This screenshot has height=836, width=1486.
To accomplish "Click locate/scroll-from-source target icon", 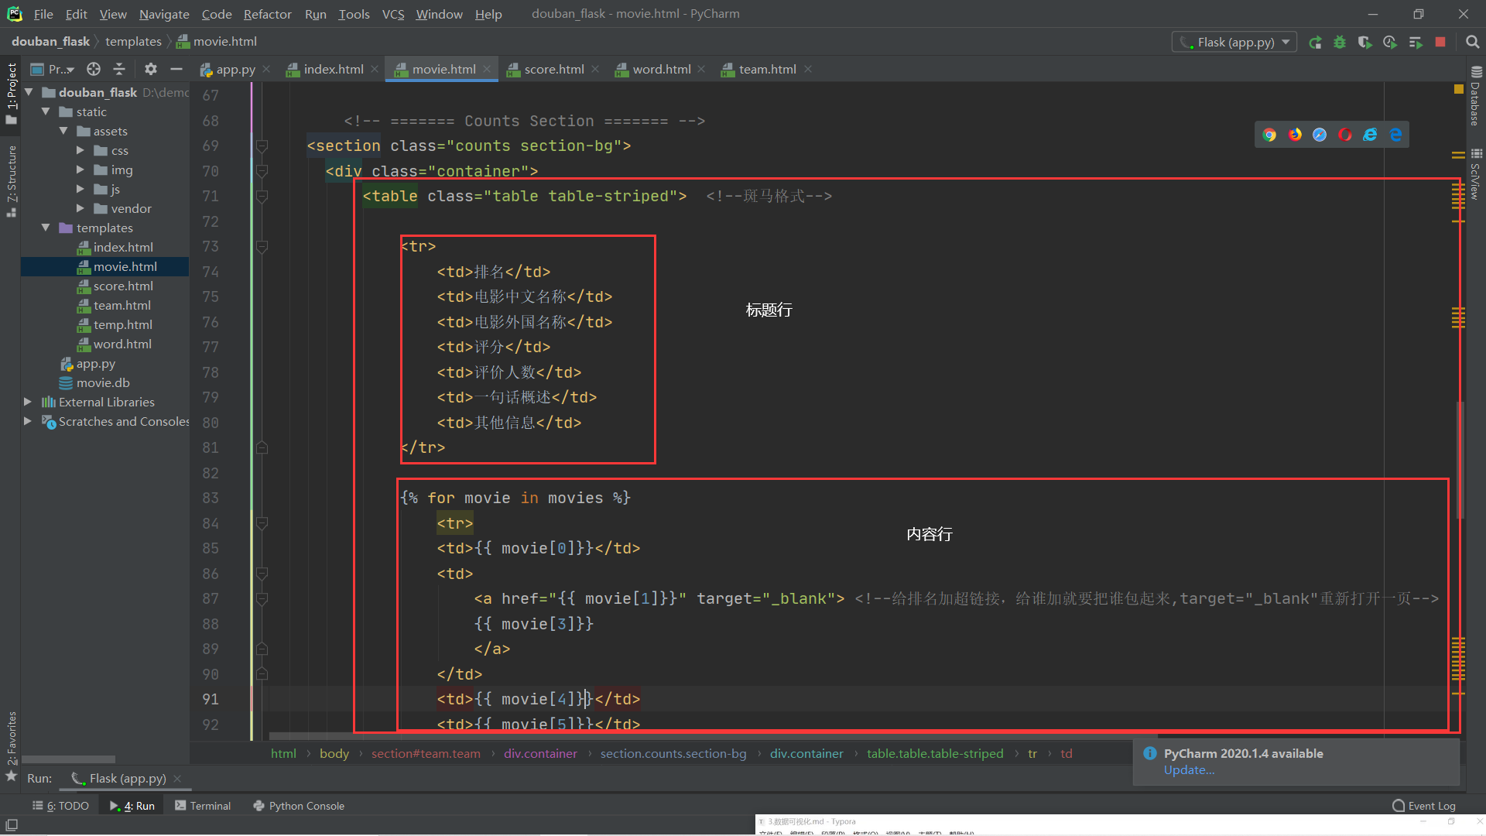I will (94, 70).
